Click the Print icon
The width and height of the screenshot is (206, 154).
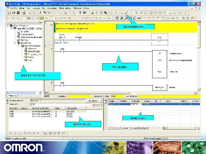(30, 13)
